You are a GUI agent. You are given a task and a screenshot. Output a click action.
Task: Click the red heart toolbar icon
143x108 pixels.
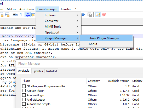[104, 15]
